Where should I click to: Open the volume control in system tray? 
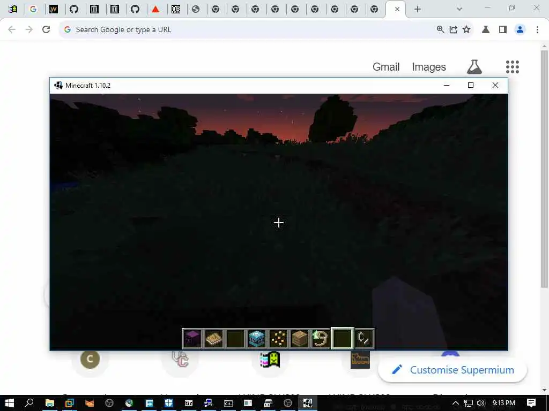(x=481, y=403)
